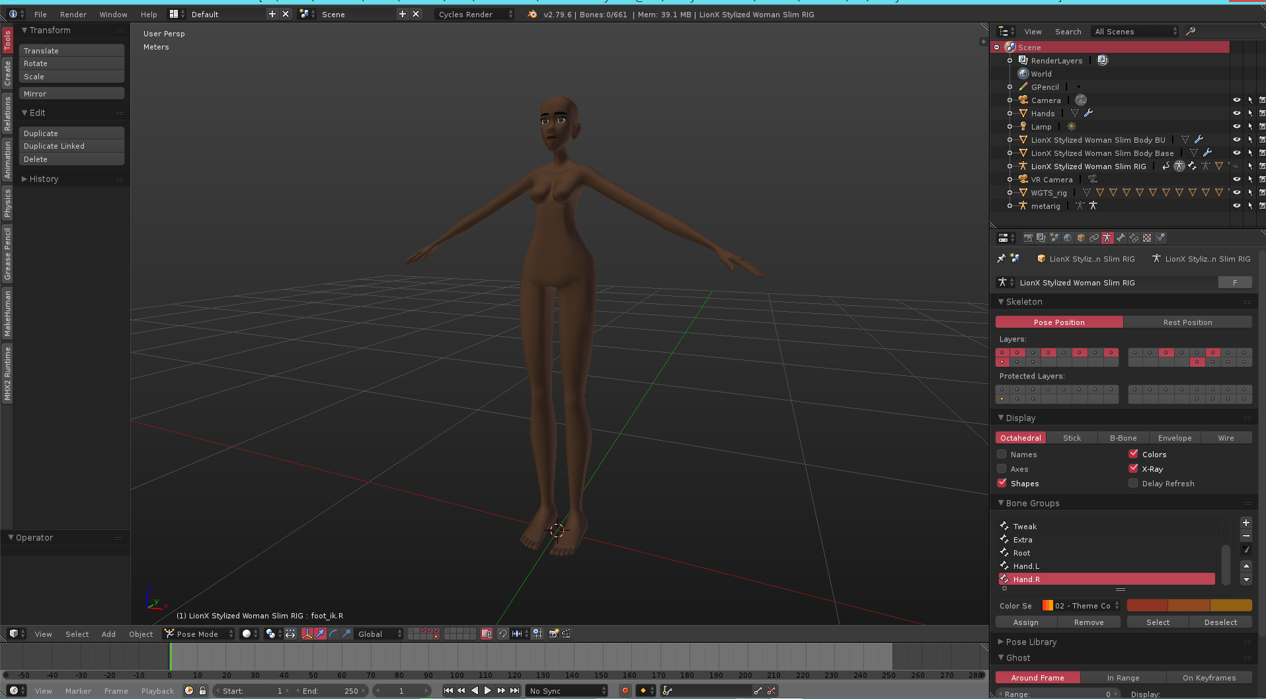Click the Render Layers properties tab

pos(1042,238)
